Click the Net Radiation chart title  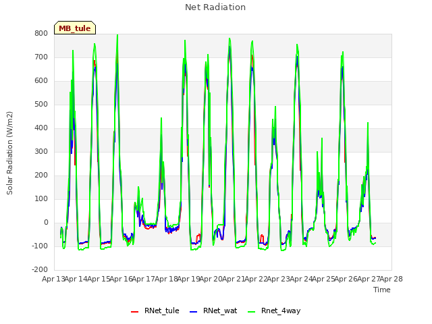[x=215, y=7]
